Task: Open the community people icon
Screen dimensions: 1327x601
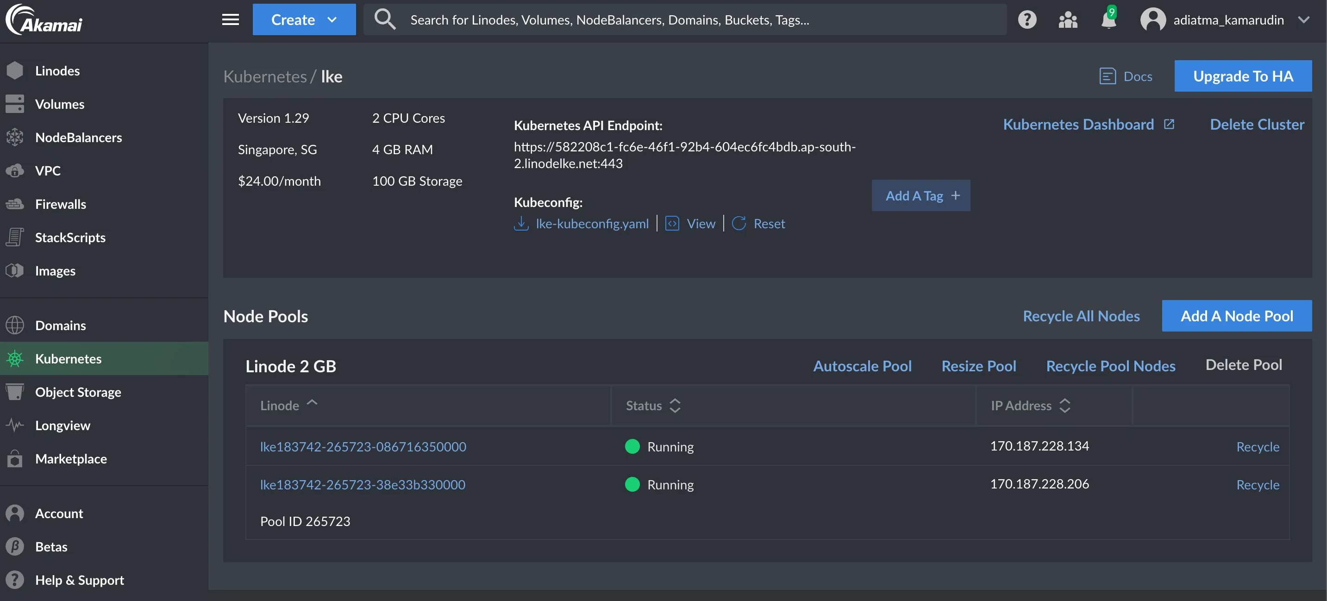Action: 1067,19
